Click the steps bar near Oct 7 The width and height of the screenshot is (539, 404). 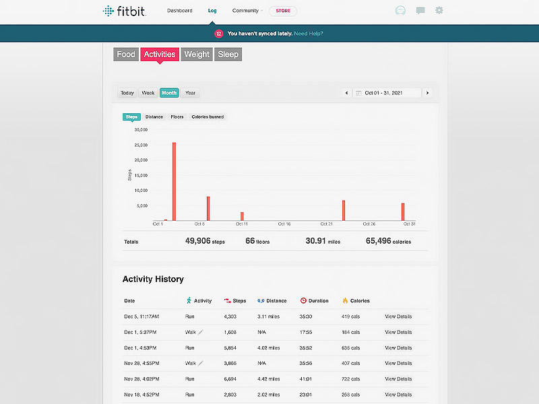[208, 209]
